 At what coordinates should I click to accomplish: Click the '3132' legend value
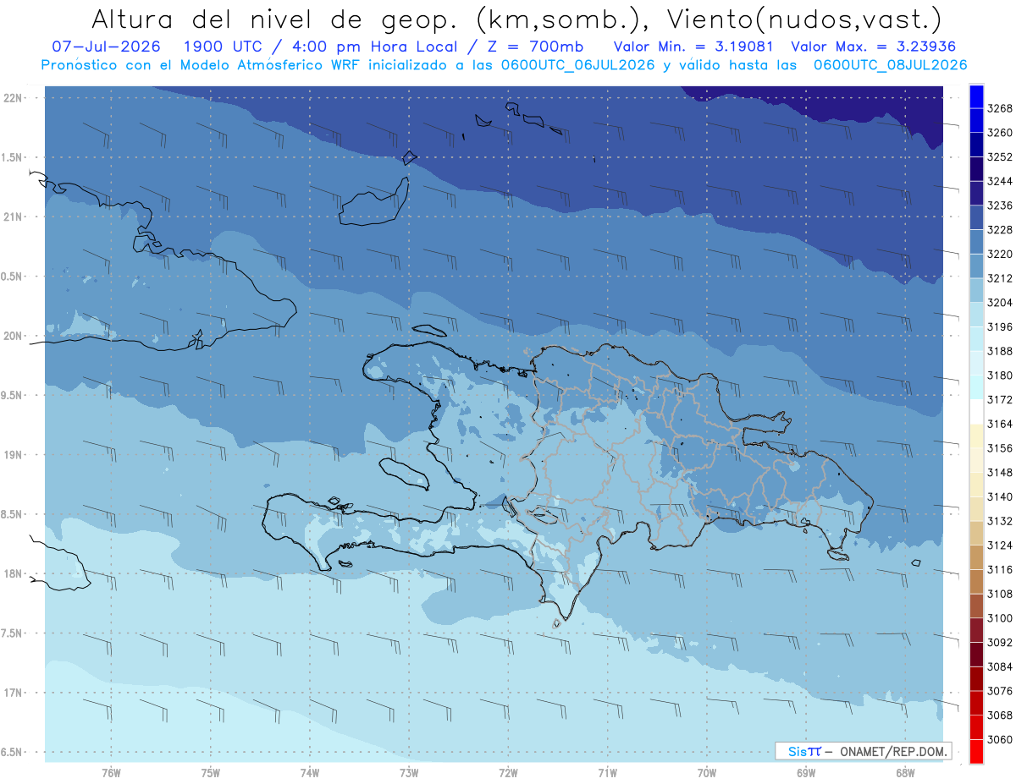tap(1000, 522)
